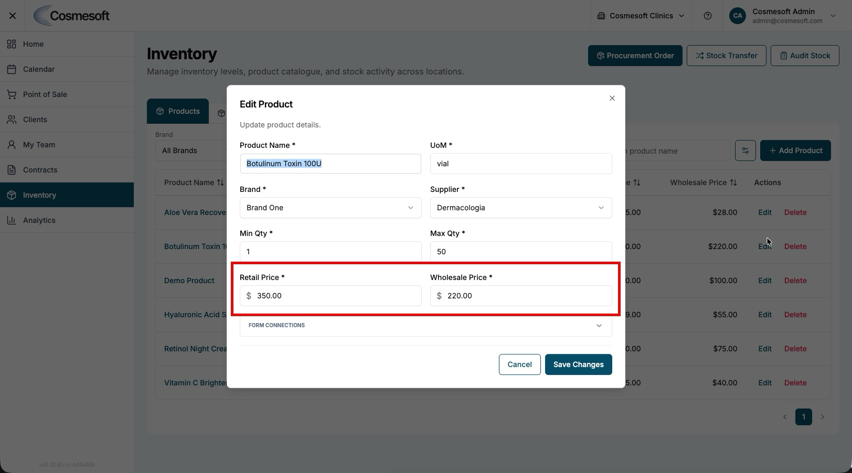Open Home in the sidebar

click(67, 44)
